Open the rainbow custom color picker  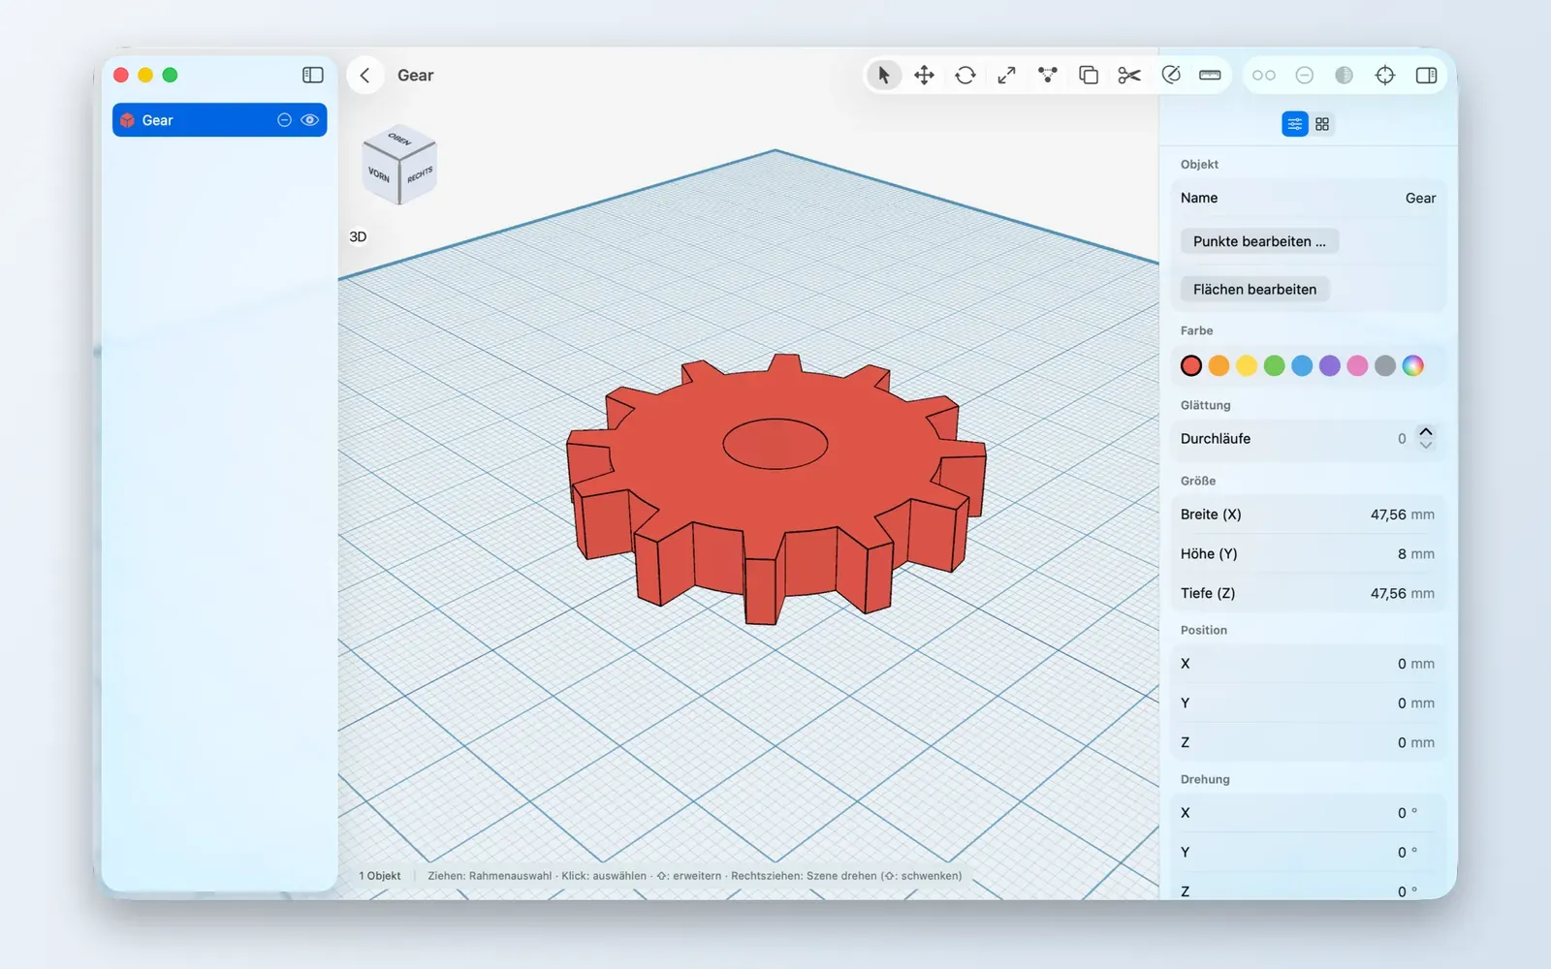[x=1413, y=365]
